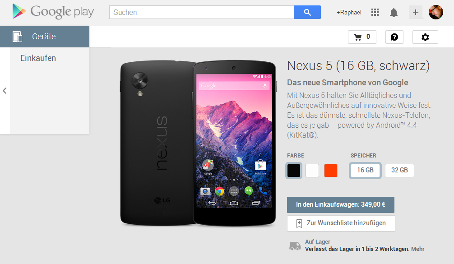The width and height of the screenshot is (454, 264).
Task: Click the Google Play logo
Action: pos(53,12)
